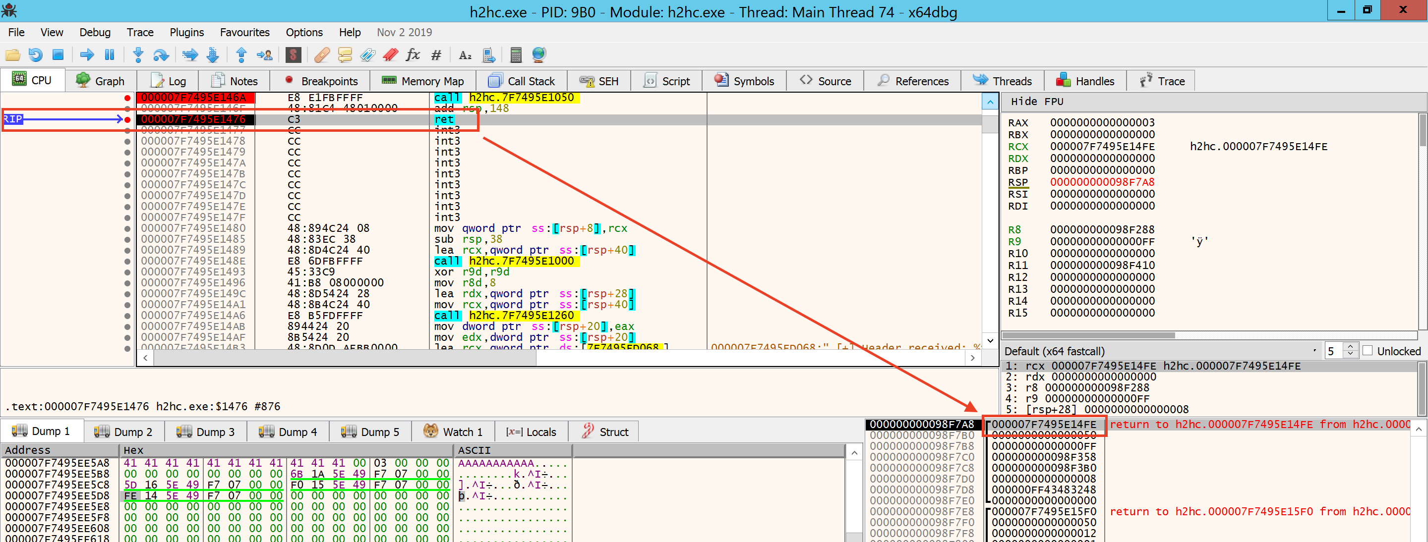
Task: Select the Dump 3 tab
Action: [x=206, y=432]
